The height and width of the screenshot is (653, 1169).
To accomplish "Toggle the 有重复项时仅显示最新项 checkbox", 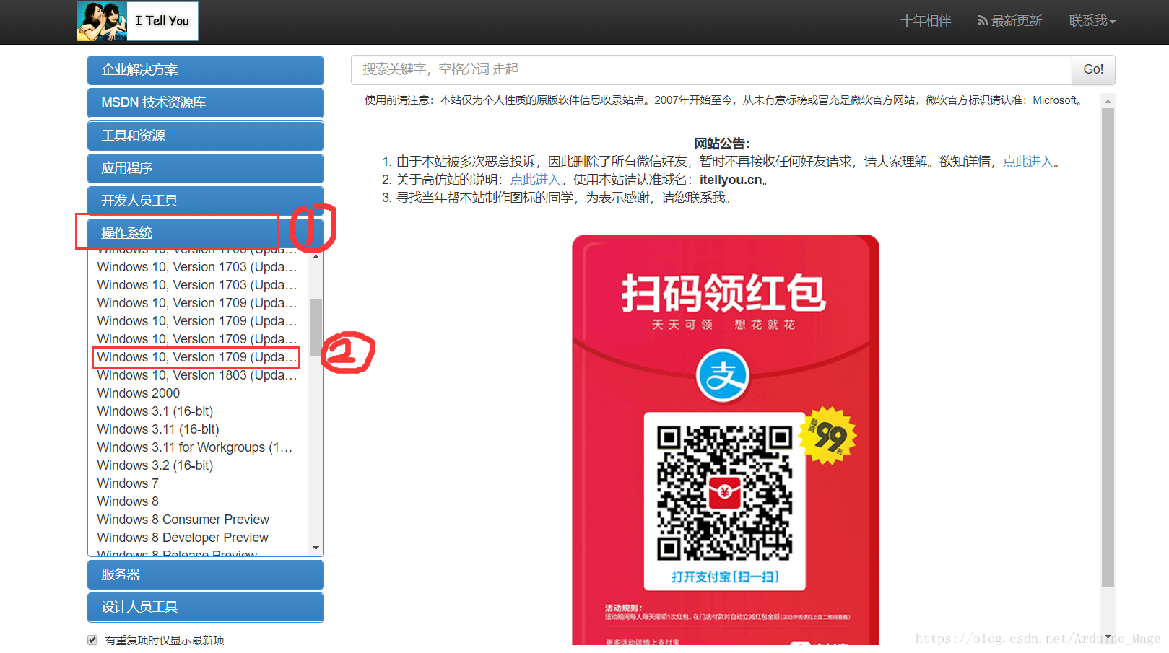I will pyautogui.click(x=92, y=640).
